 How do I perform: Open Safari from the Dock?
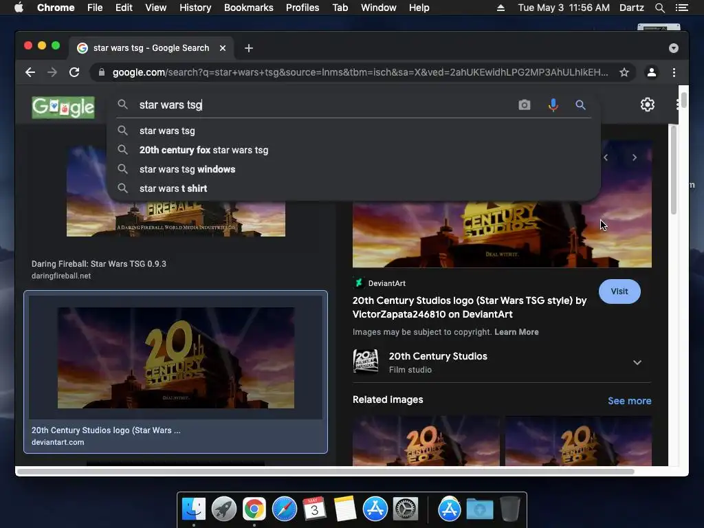click(284, 509)
